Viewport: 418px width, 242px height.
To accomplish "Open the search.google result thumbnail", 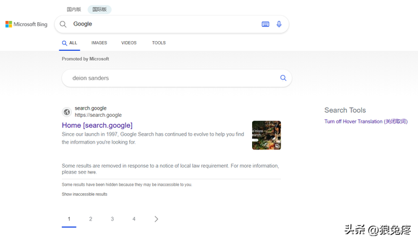I will [266, 135].
